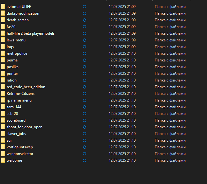Click the welcome folder name
This screenshot has height=184, width=207.
pos(14,160)
